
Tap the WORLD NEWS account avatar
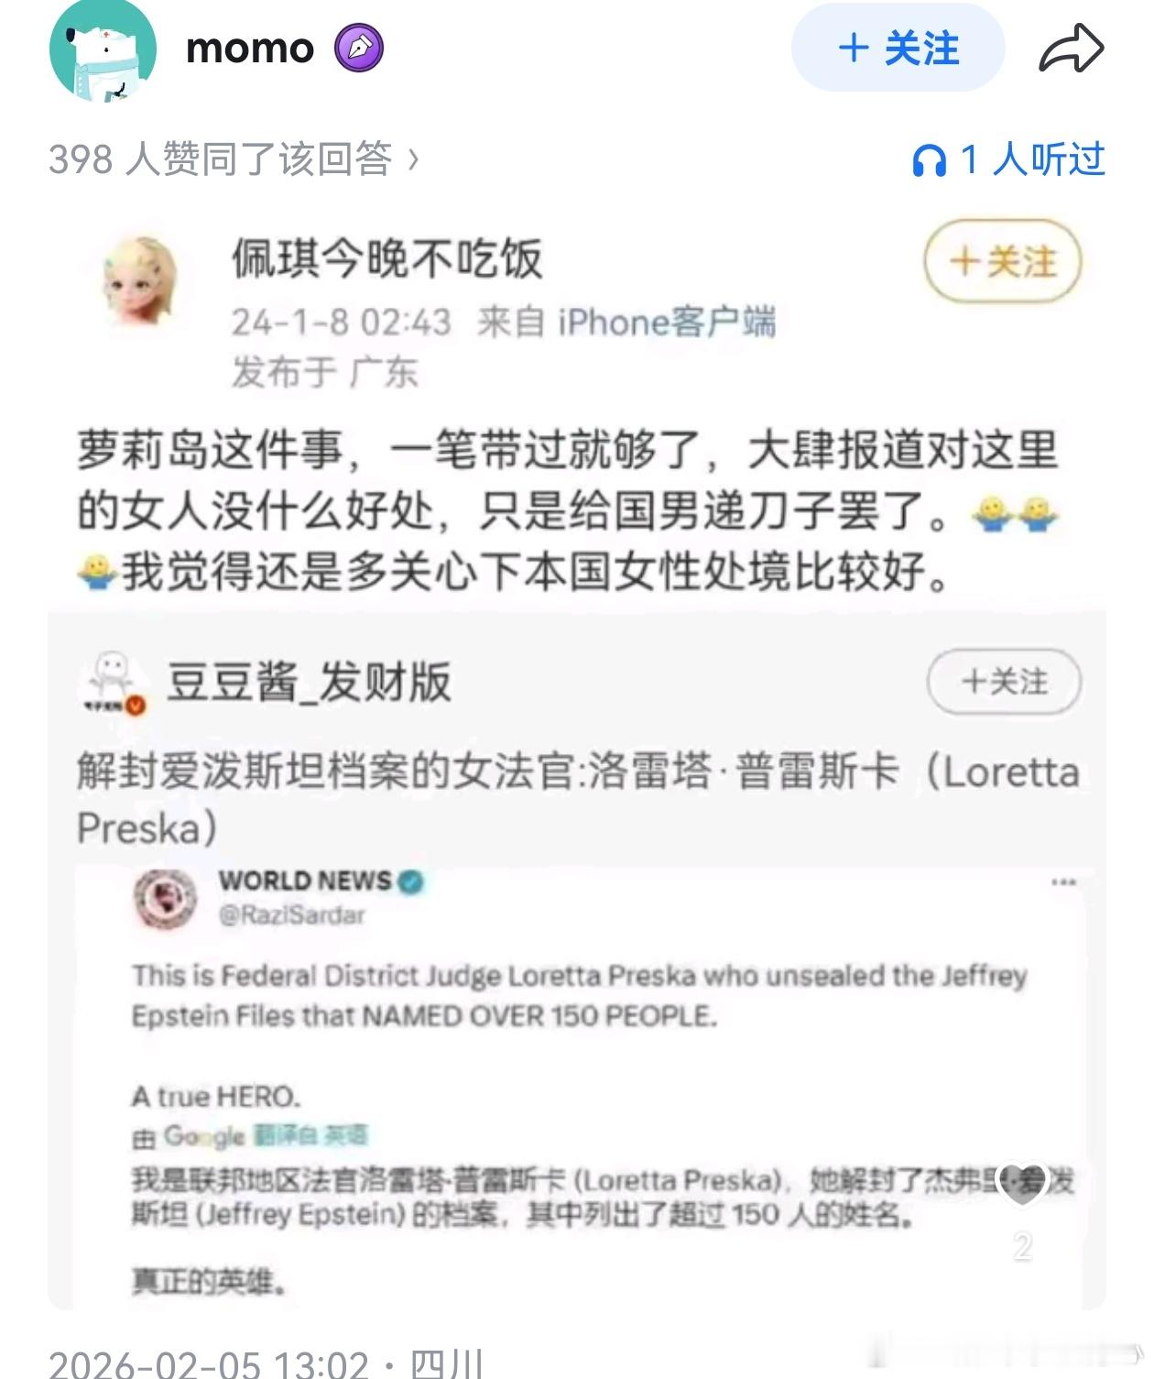click(x=165, y=898)
